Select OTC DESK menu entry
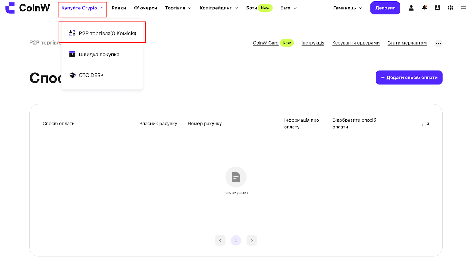The width and height of the screenshot is (473, 257). (x=102, y=75)
